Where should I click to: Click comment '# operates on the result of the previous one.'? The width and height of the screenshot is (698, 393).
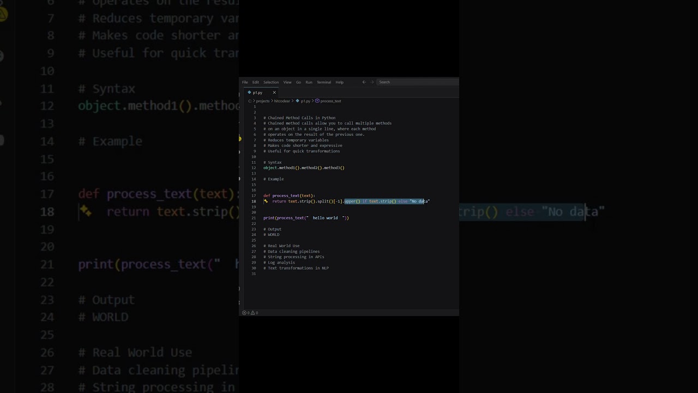(x=314, y=134)
